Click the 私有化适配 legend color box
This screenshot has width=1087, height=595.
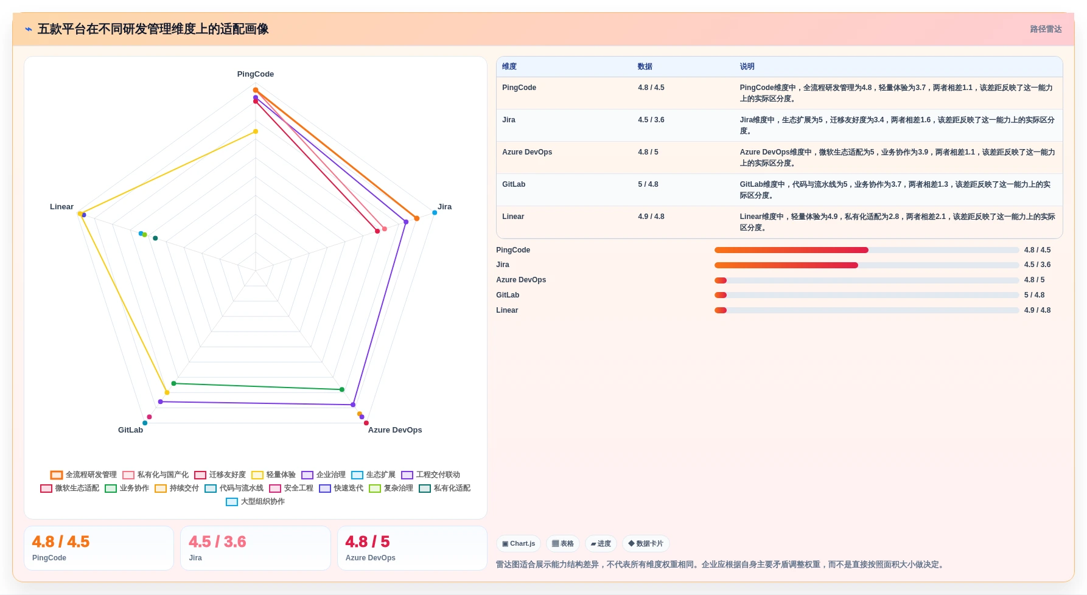(x=425, y=489)
